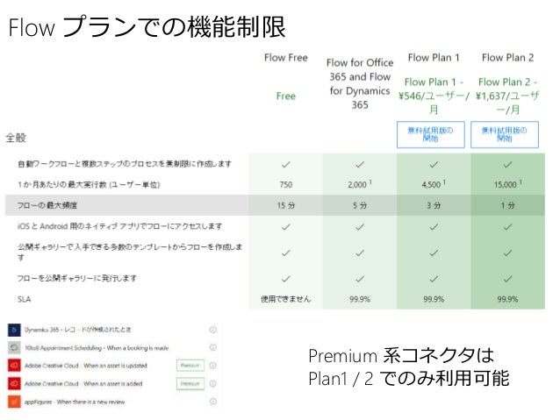Screen dimensions: 560x420
Task: Click the '15,000' monthly runs value
Action: [x=506, y=184]
